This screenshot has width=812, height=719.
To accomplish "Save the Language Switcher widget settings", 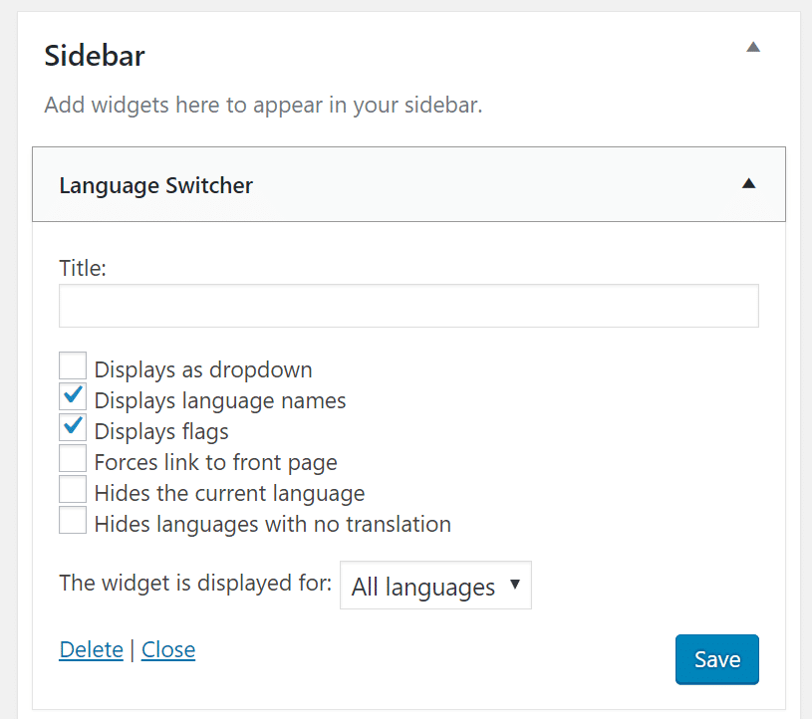I will (716, 659).
